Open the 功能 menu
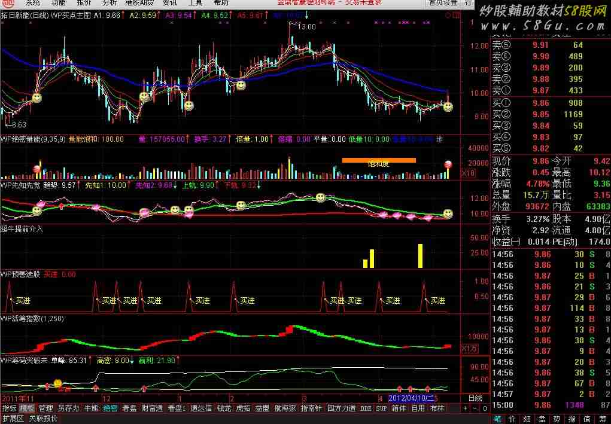The width and height of the screenshot is (611, 424). tap(59, 3)
